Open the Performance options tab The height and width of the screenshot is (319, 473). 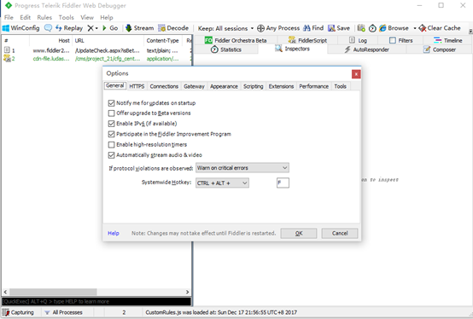(x=313, y=86)
